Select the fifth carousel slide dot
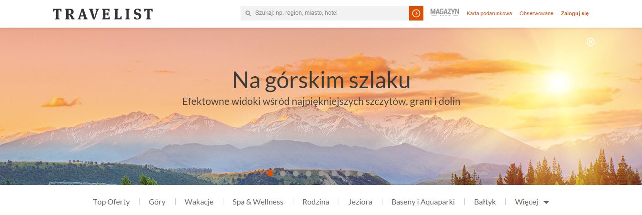Viewport: 642px width, 215px height. 321,174
